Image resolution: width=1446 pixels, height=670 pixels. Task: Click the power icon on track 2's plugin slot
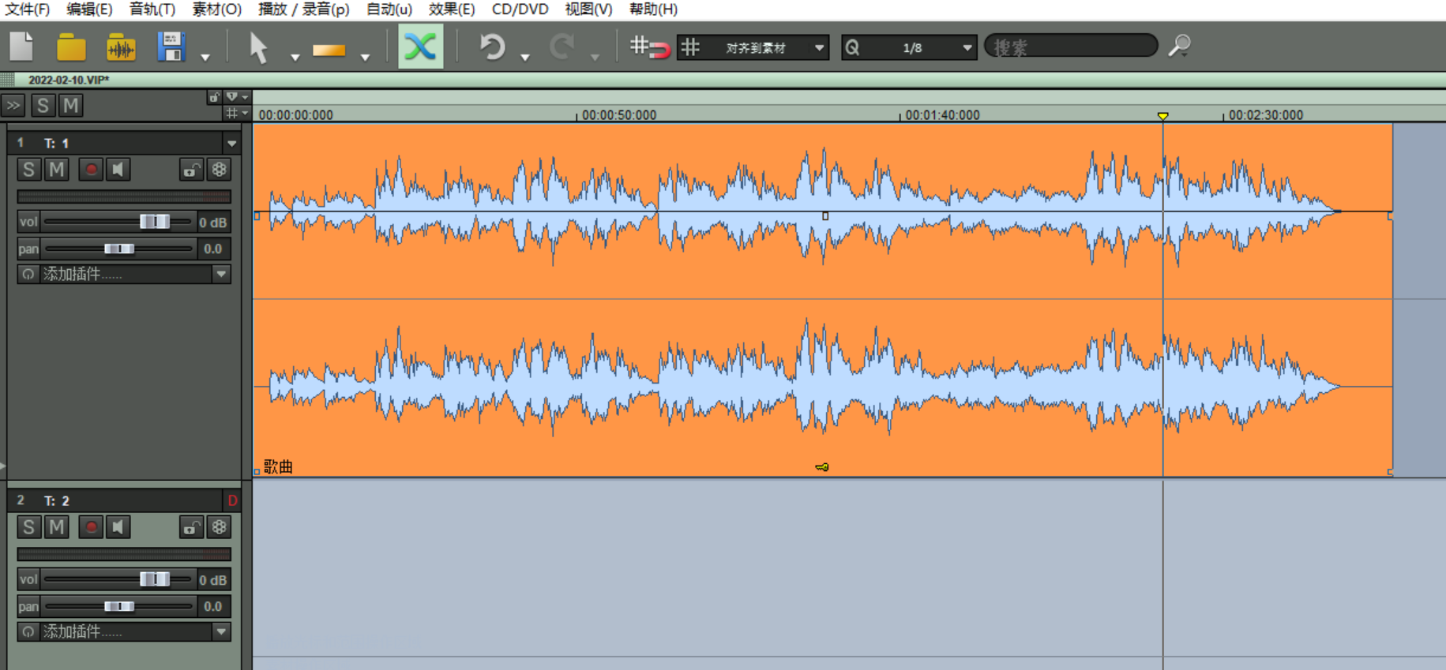(x=28, y=631)
